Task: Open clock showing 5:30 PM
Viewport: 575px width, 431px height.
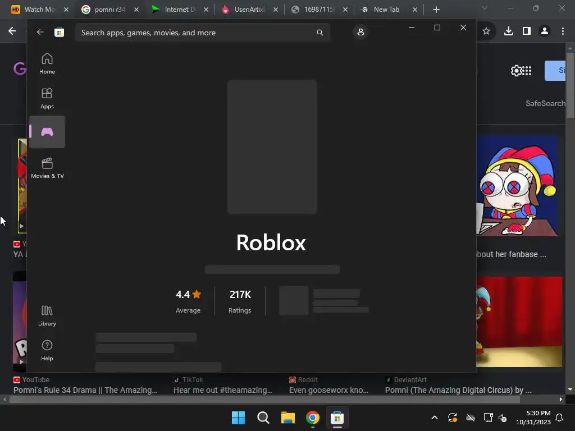Action: [533, 418]
